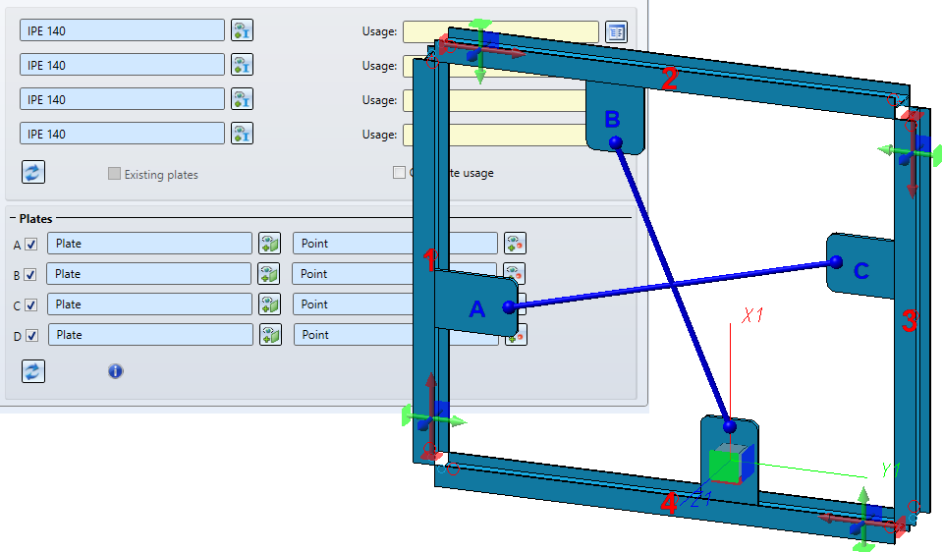Uncheck plate B checkbox
The width and height of the screenshot is (943, 552).
point(30,275)
